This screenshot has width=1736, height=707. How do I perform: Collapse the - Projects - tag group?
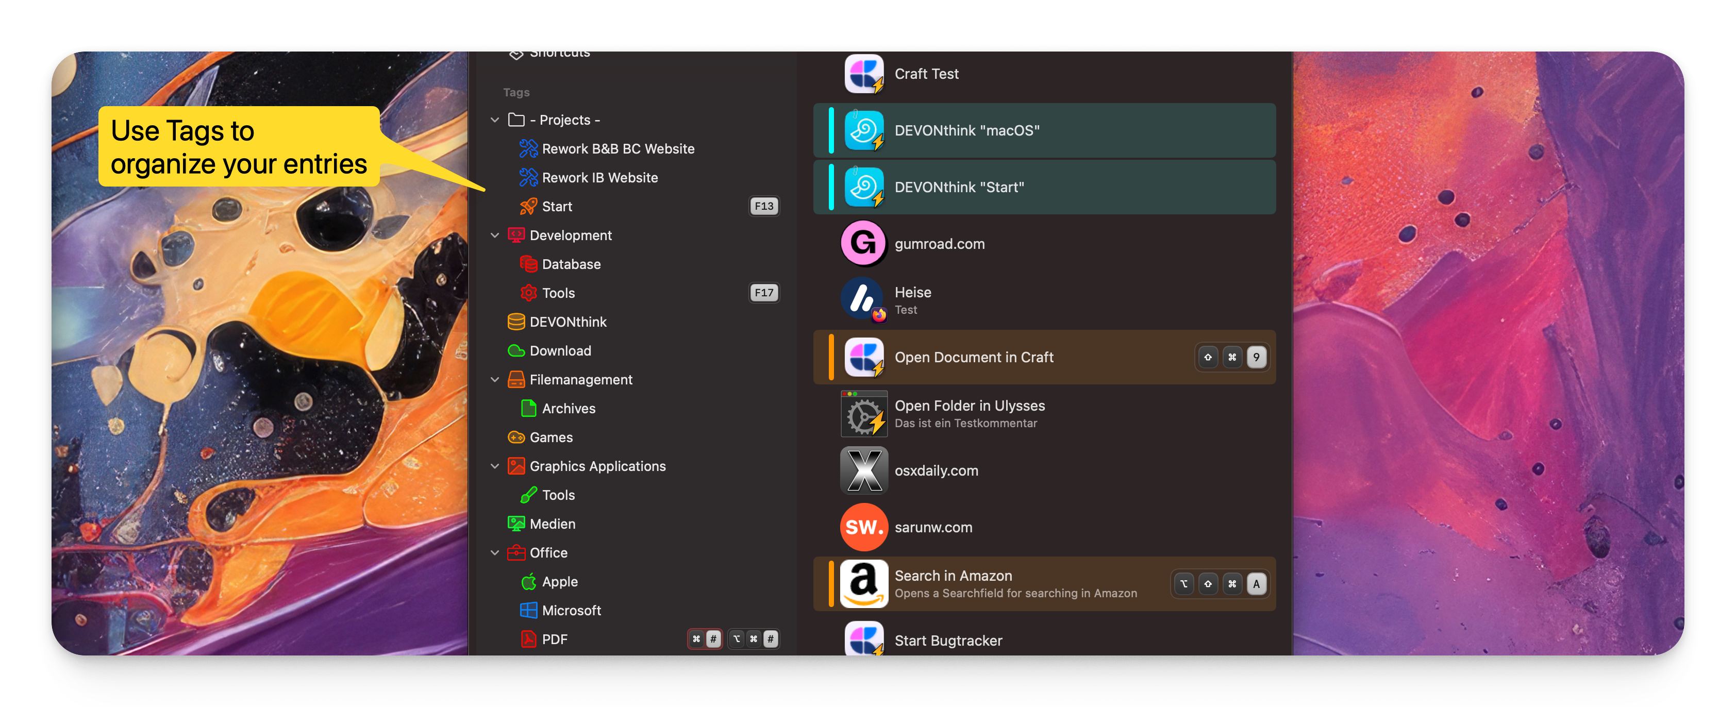click(x=495, y=120)
